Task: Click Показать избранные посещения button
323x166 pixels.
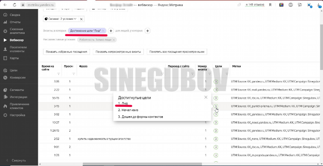Action: (x=66, y=52)
